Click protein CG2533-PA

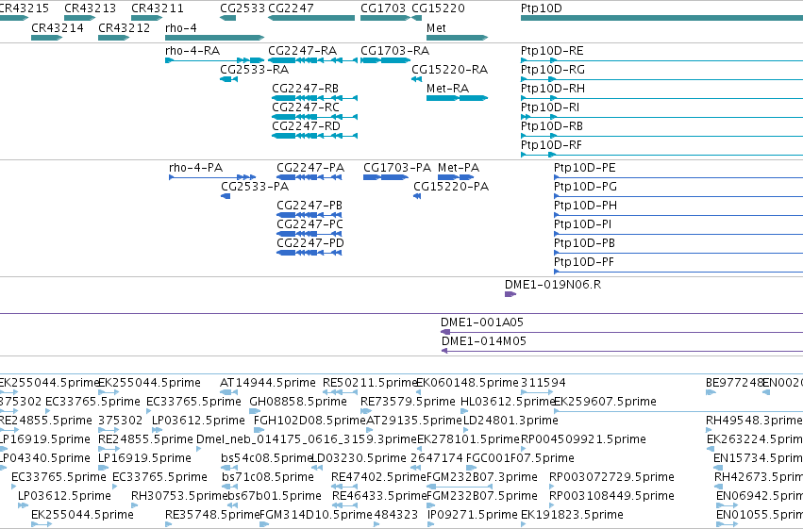pos(226,196)
